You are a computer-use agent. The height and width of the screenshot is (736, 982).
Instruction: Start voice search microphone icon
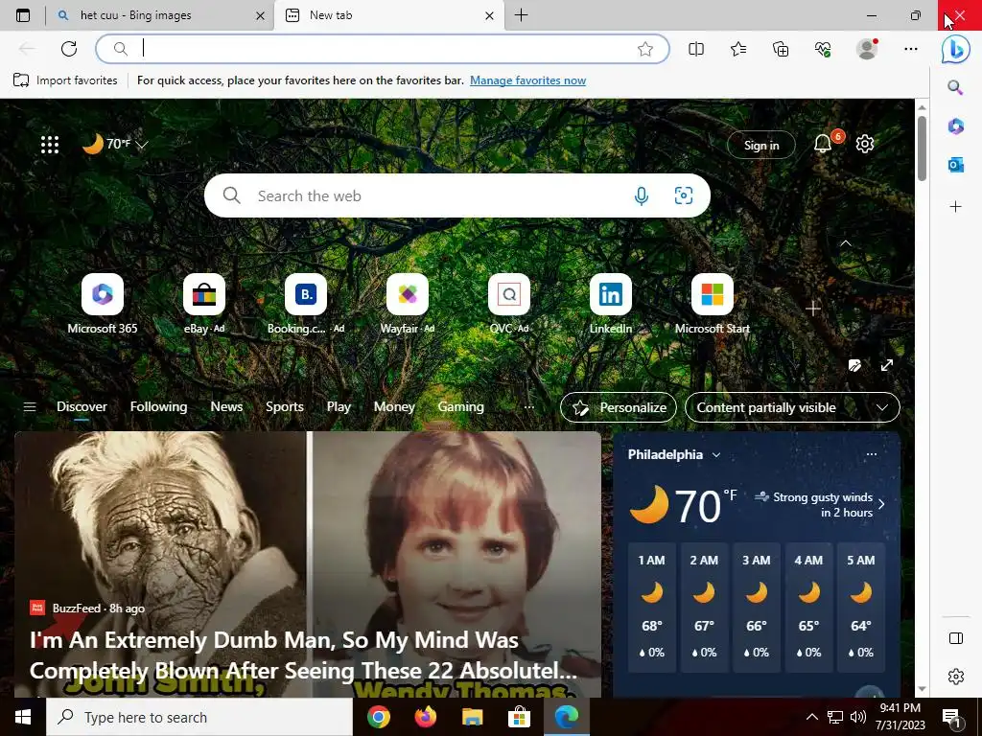pyautogui.click(x=642, y=195)
